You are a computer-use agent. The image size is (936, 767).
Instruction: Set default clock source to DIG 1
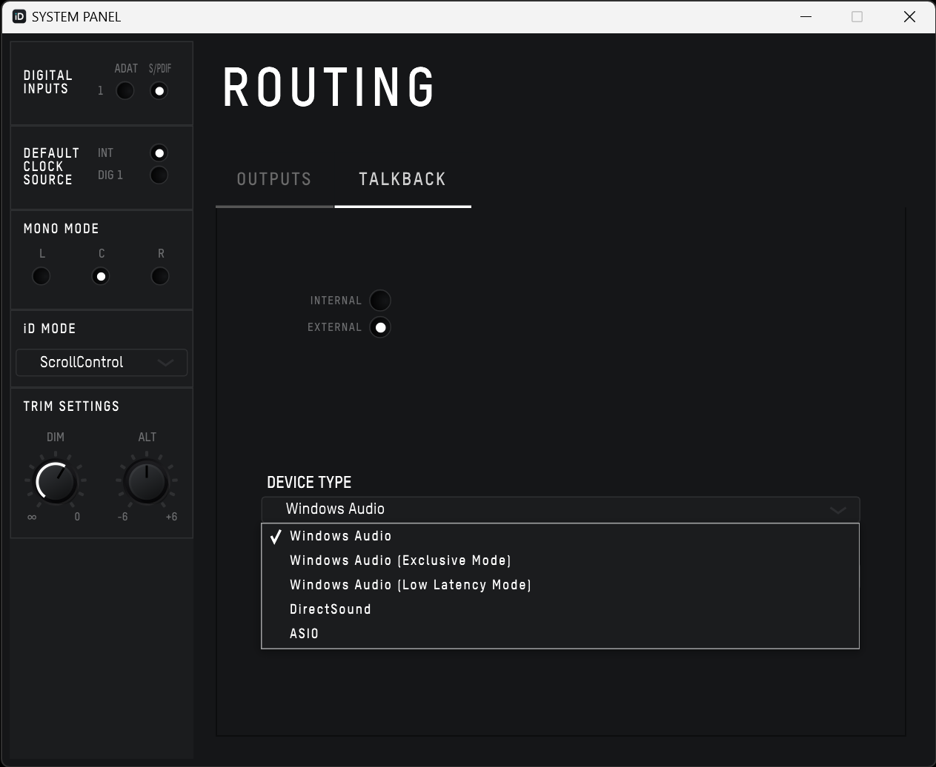pyautogui.click(x=159, y=175)
